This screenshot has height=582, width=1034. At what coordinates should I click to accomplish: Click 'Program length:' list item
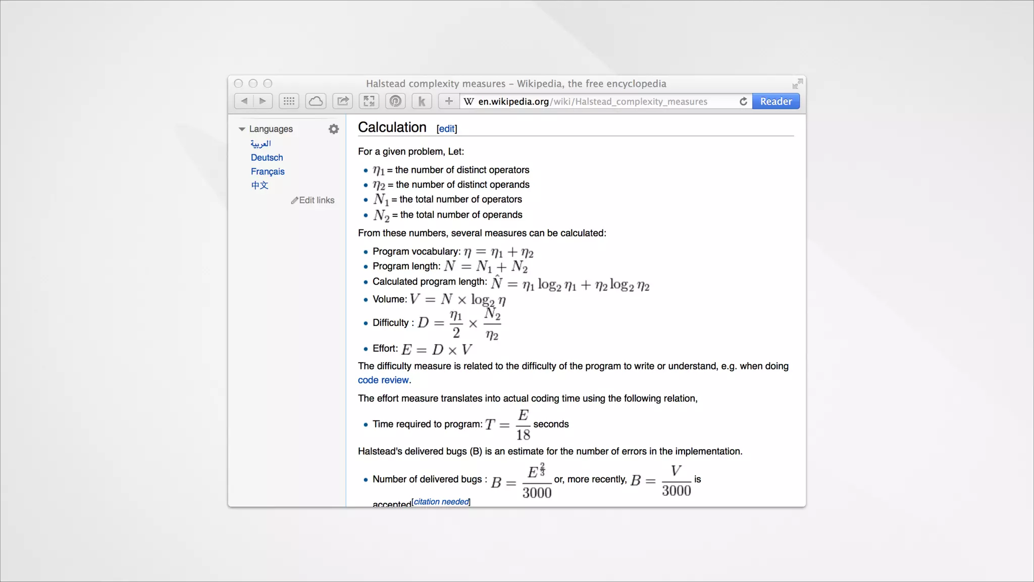(x=450, y=266)
